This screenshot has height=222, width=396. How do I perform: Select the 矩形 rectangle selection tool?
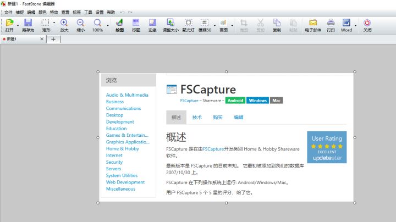coord(45,23)
